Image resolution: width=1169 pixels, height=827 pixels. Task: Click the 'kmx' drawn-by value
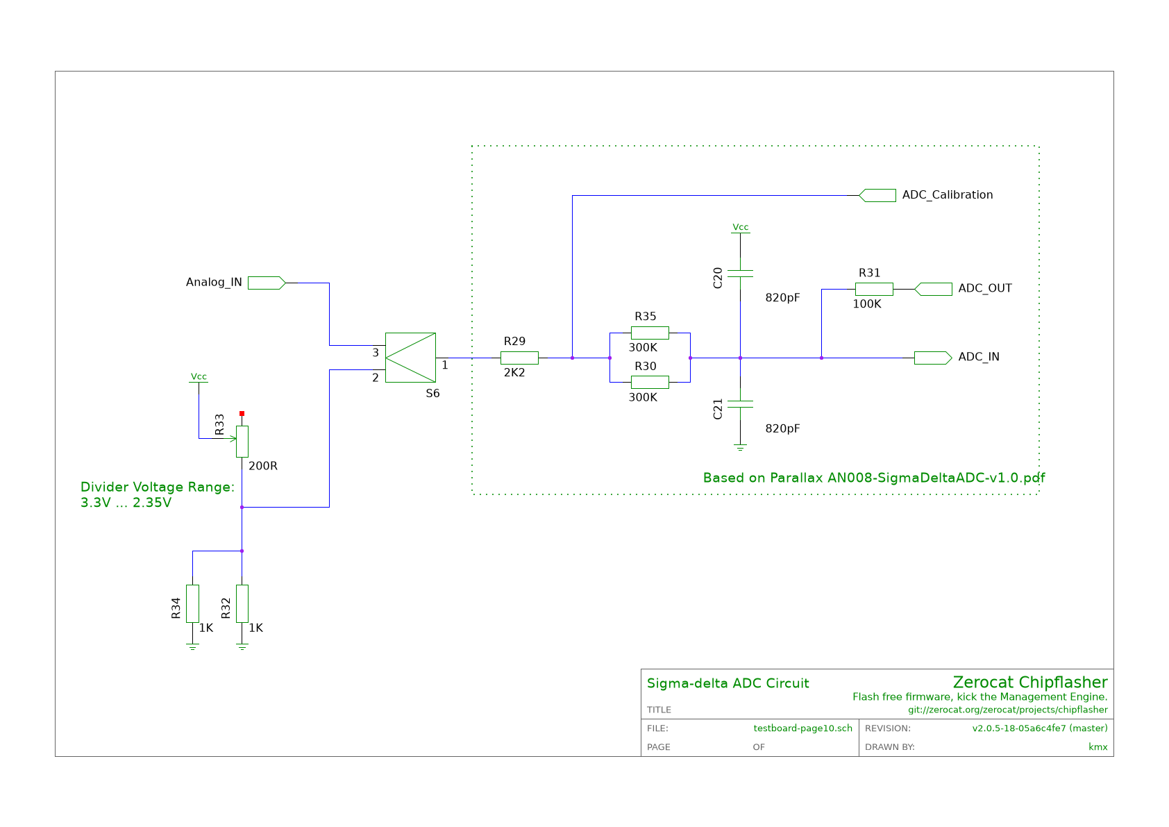click(x=1098, y=747)
